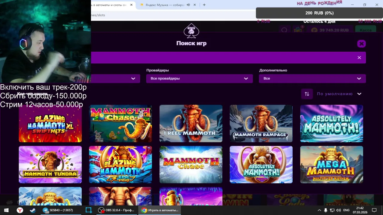
Task: Switch to OBS 32.0.4 taskbar window
Action: click(117, 210)
